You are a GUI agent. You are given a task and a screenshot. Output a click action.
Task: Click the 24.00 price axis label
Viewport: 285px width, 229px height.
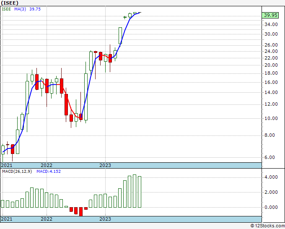[x=271, y=51]
